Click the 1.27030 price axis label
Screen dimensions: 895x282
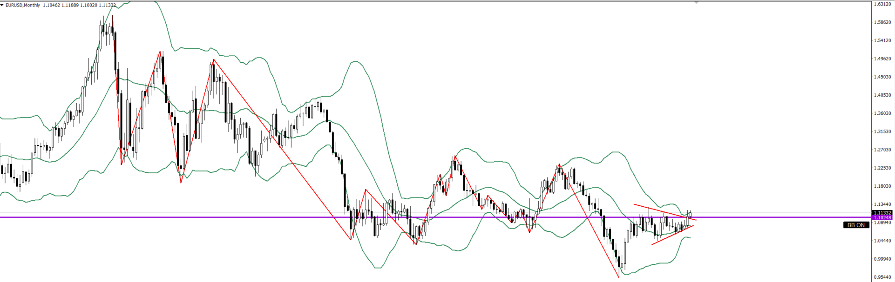pos(882,150)
